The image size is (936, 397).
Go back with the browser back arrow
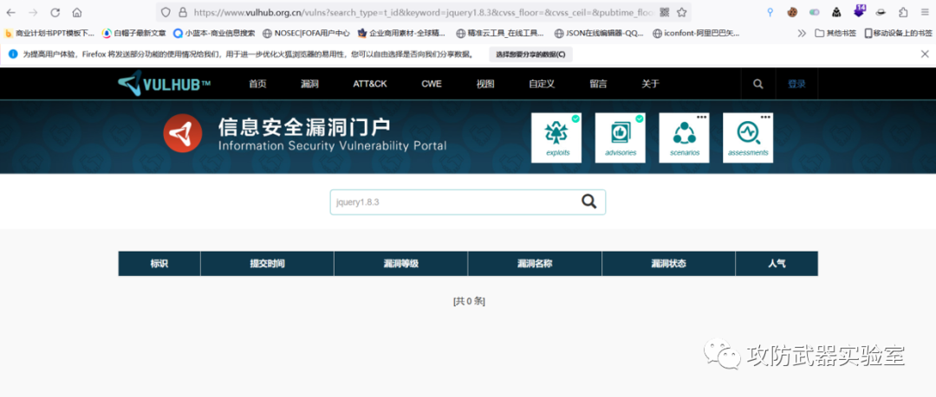tap(10, 12)
